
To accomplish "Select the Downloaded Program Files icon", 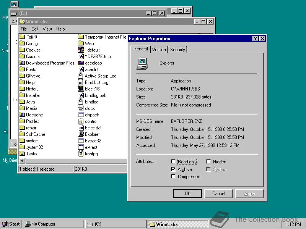I will [x=22, y=63].
